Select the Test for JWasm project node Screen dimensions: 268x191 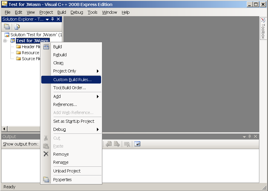point(33,41)
